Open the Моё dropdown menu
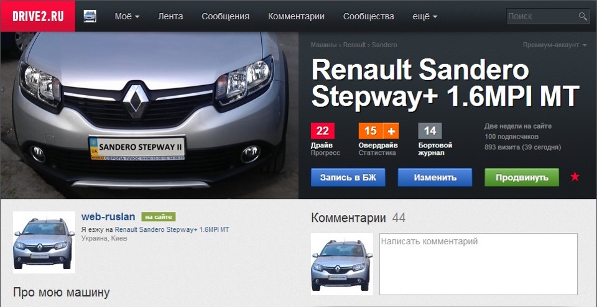 tap(127, 16)
